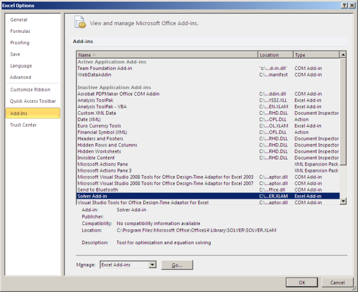Click the add-ins list scrollbar thumb

pyautogui.click(x=343, y=112)
